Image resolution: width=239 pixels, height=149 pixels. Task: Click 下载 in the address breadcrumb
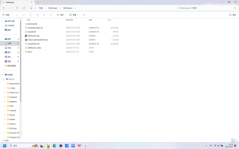pyautogui.click(x=40, y=8)
